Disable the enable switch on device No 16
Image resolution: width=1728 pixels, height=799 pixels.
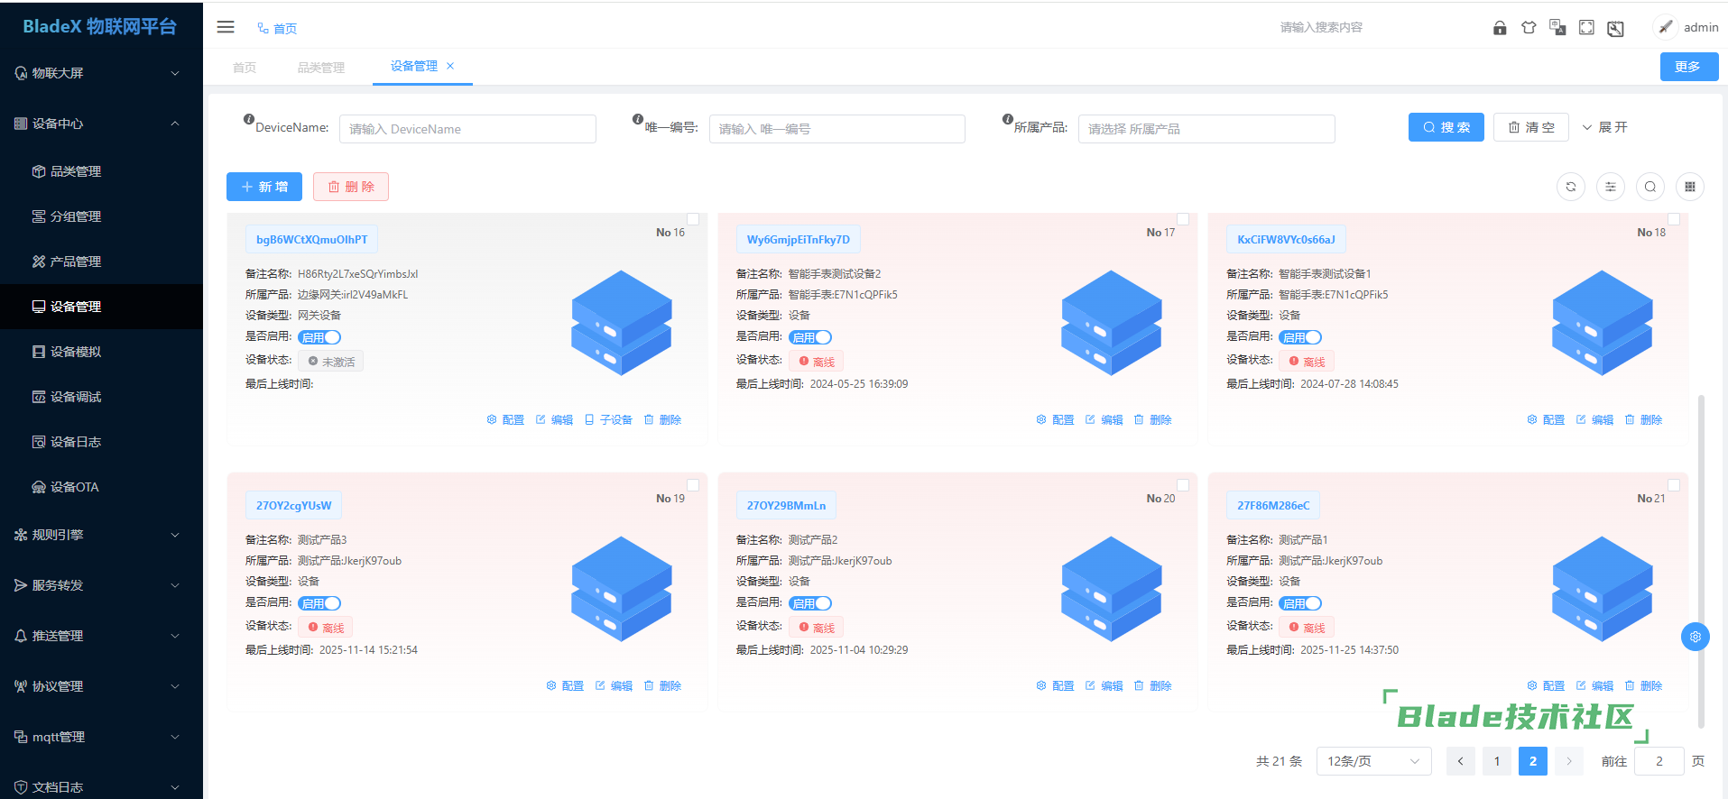coord(319,337)
